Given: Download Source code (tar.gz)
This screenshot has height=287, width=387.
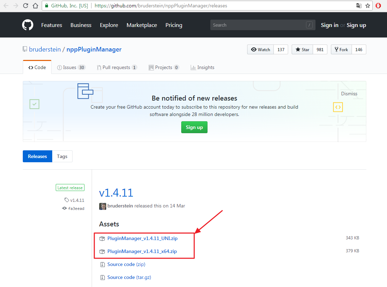Looking at the screenshot, I should pyautogui.click(x=129, y=278).
